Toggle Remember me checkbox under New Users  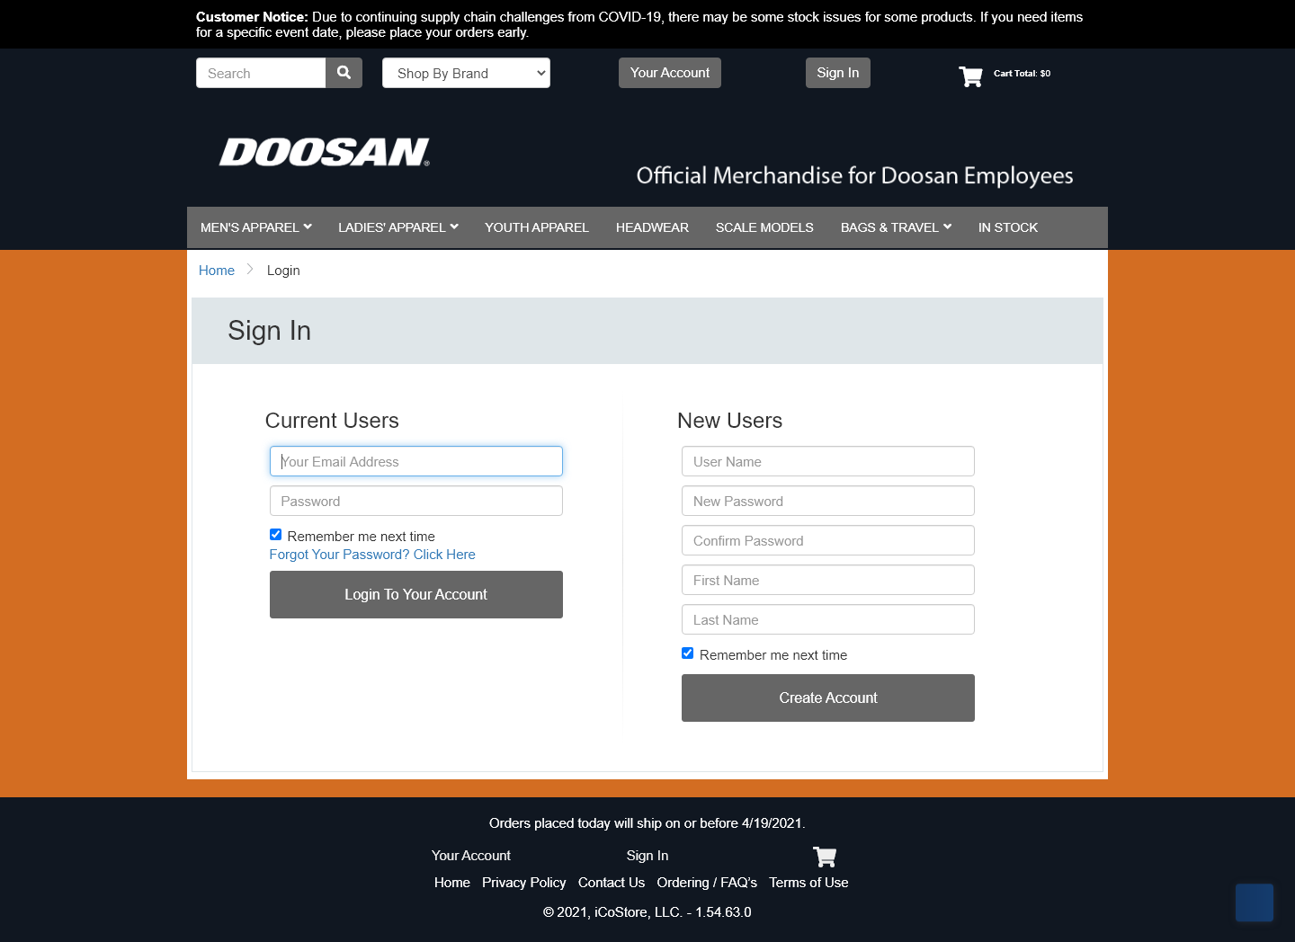click(x=688, y=653)
